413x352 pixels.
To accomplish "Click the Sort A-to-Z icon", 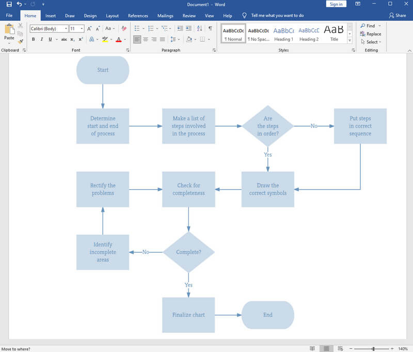I will click(x=200, y=28).
